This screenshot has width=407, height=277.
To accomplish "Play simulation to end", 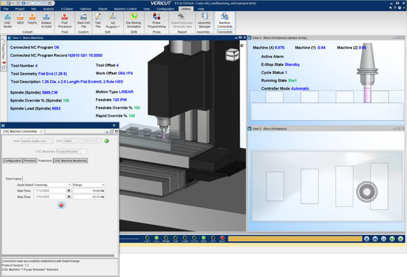I will point(401,239).
